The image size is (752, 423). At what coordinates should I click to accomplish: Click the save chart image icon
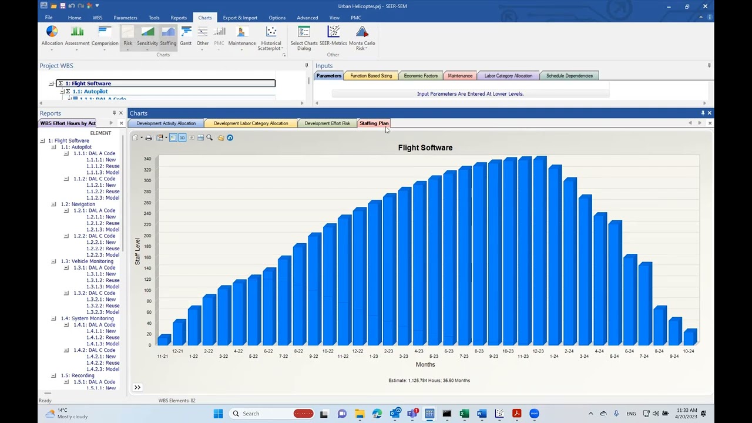[x=159, y=137]
